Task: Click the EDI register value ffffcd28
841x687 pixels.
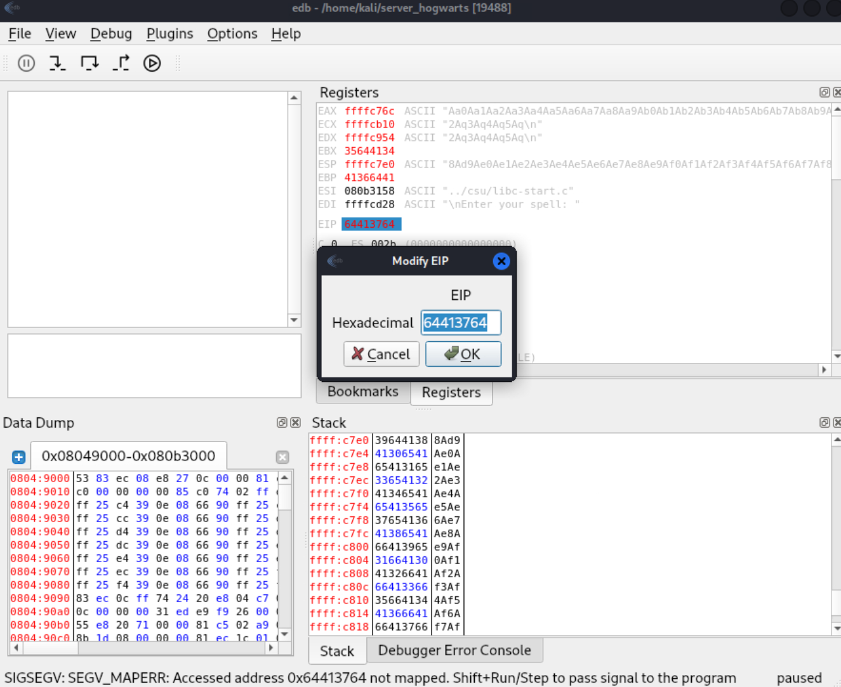Action: pyautogui.click(x=369, y=204)
